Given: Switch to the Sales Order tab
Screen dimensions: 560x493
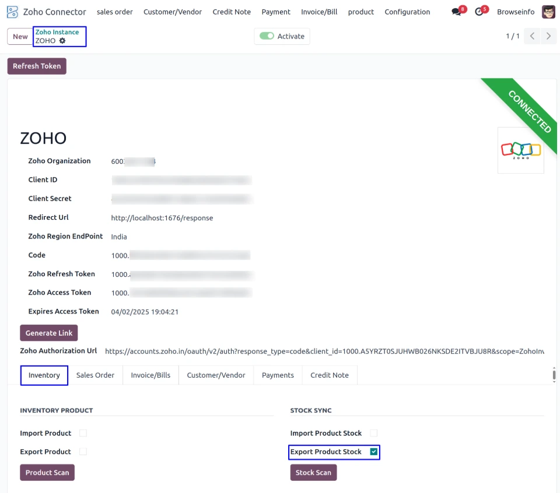Looking at the screenshot, I should click(95, 375).
